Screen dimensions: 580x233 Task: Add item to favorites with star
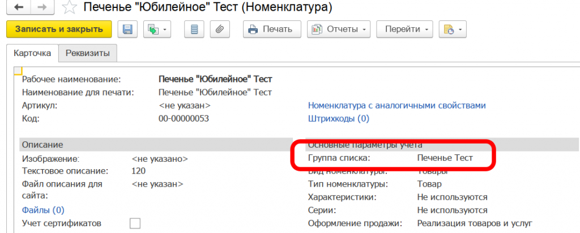[x=69, y=8]
